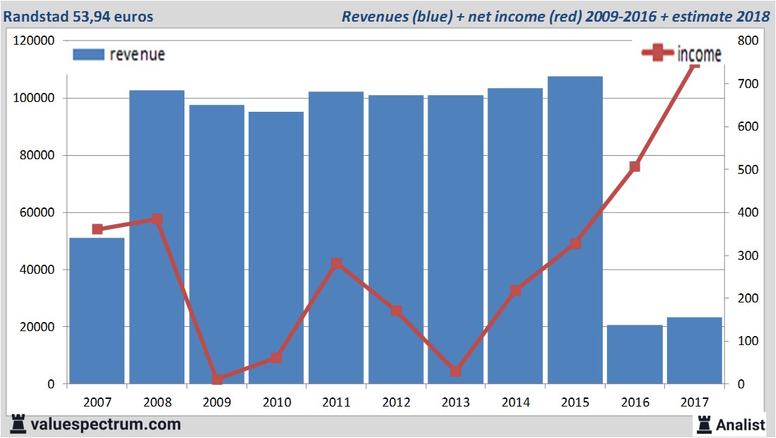Click the 120000 revenue axis label

point(34,41)
